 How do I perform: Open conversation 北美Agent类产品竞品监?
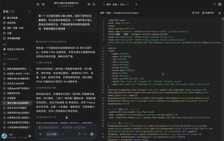coord(17,88)
